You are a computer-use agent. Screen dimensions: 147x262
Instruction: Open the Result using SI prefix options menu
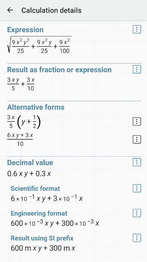tap(137, 238)
